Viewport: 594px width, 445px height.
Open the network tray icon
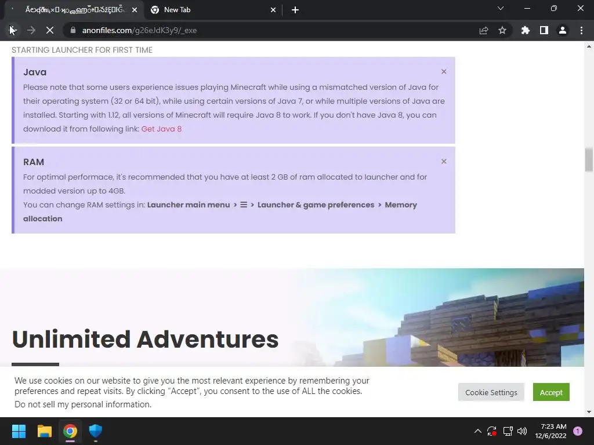coord(508,431)
